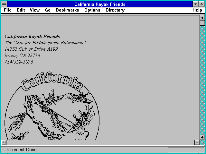Open the Bookmarks menu
Image resolution: width=206 pixels, height=154 pixels.
tap(67, 10)
